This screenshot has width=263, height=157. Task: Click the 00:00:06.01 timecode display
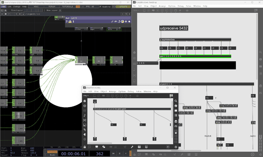pos(73,154)
